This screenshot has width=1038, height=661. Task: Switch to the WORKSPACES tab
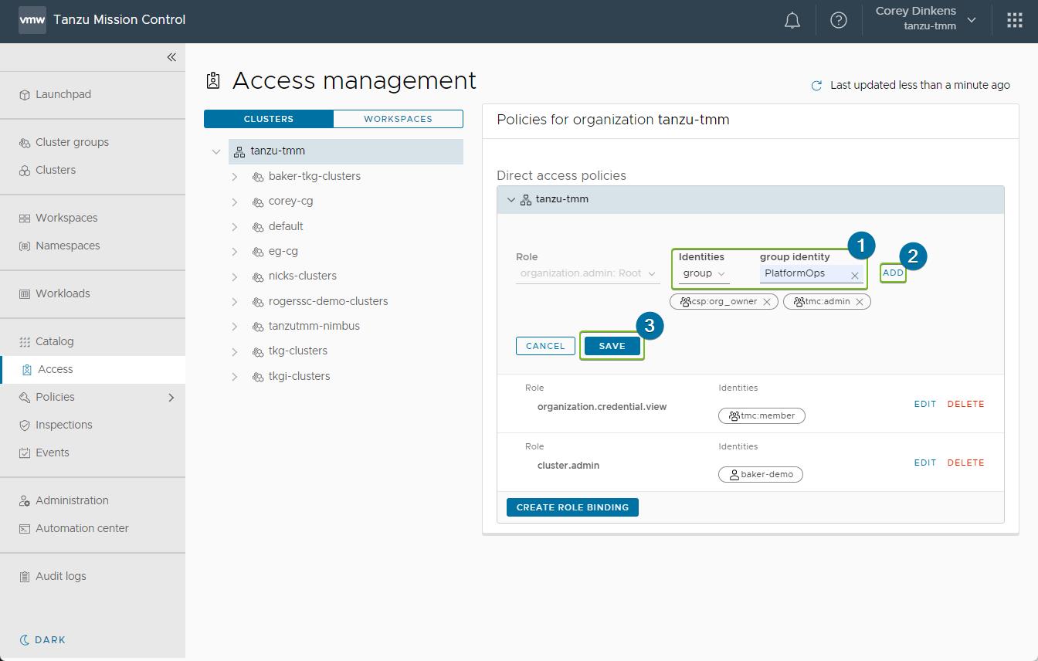pos(398,119)
